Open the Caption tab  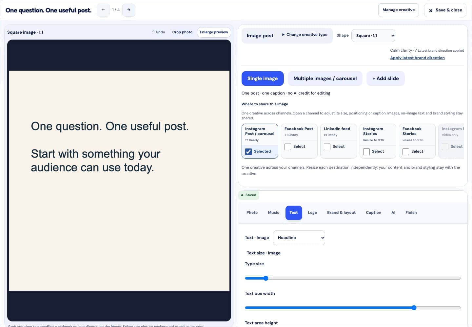[x=373, y=213]
